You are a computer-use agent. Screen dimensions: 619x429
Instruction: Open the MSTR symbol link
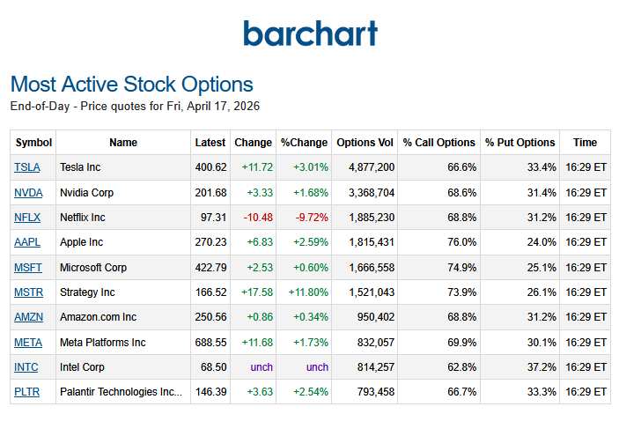pyautogui.click(x=27, y=292)
